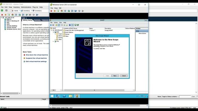Open Windows Start button in VM taskbar
Screen dimensions: 198x111
(52, 96)
